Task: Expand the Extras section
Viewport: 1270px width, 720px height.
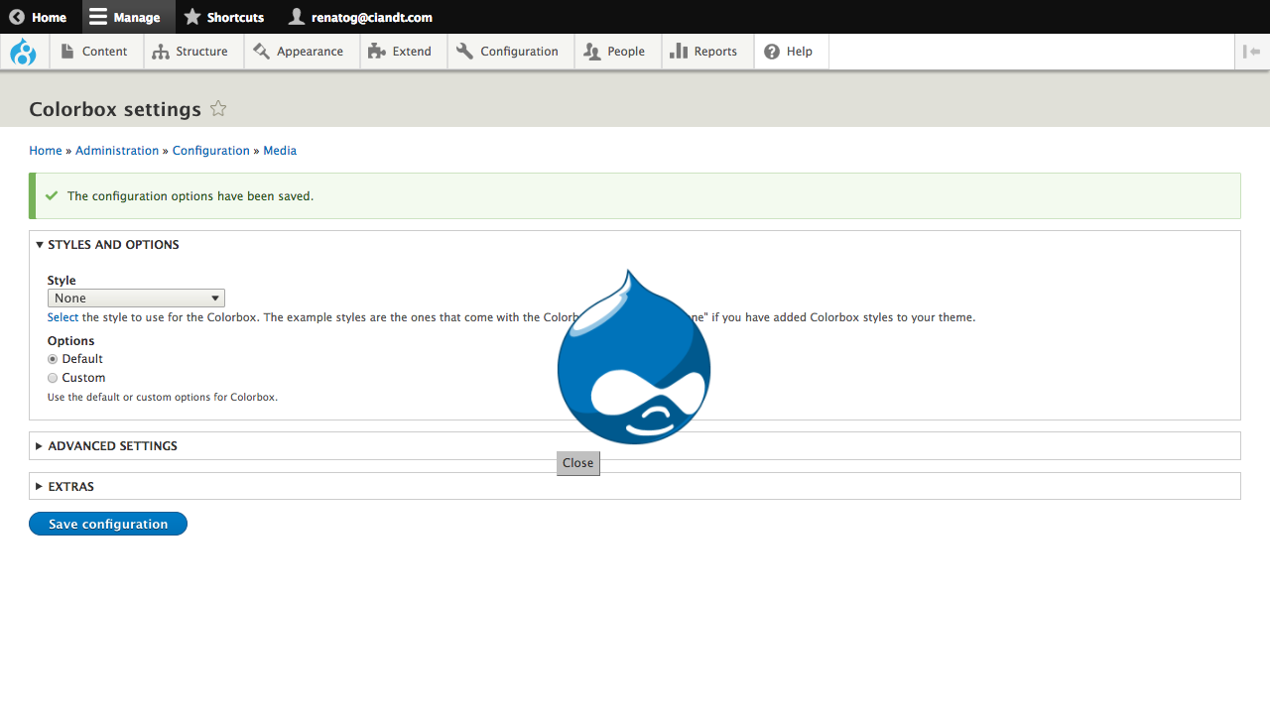Action: (x=64, y=487)
